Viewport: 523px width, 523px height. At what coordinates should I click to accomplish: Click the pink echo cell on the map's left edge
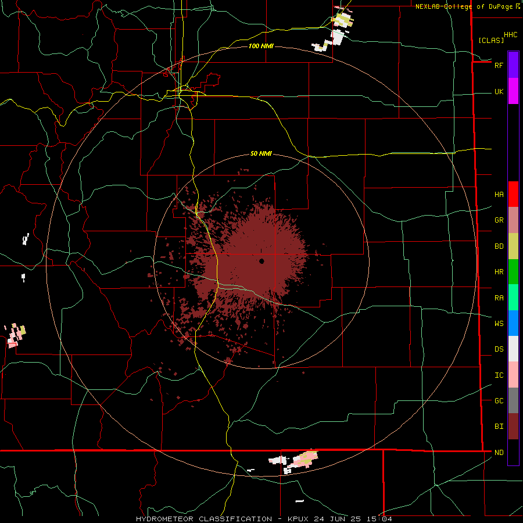(15, 335)
